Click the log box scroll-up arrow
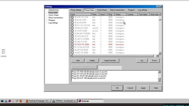The width and height of the screenshot is (189, 106). [x=159, y=72]
